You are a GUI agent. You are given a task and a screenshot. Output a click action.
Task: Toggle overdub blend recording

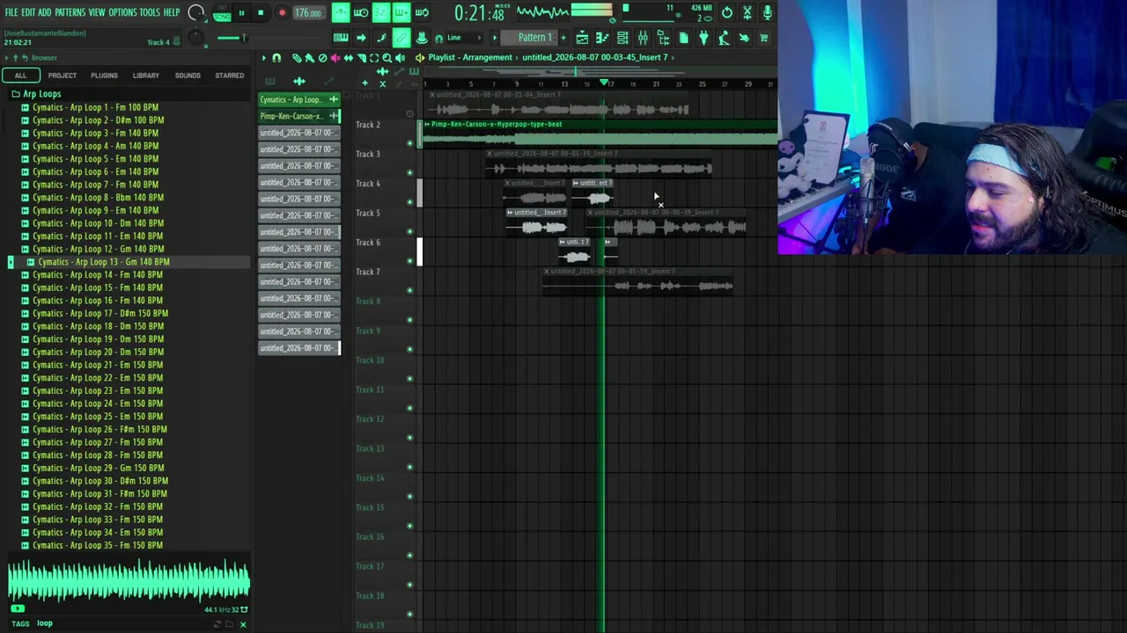click(x=401, y=12)
